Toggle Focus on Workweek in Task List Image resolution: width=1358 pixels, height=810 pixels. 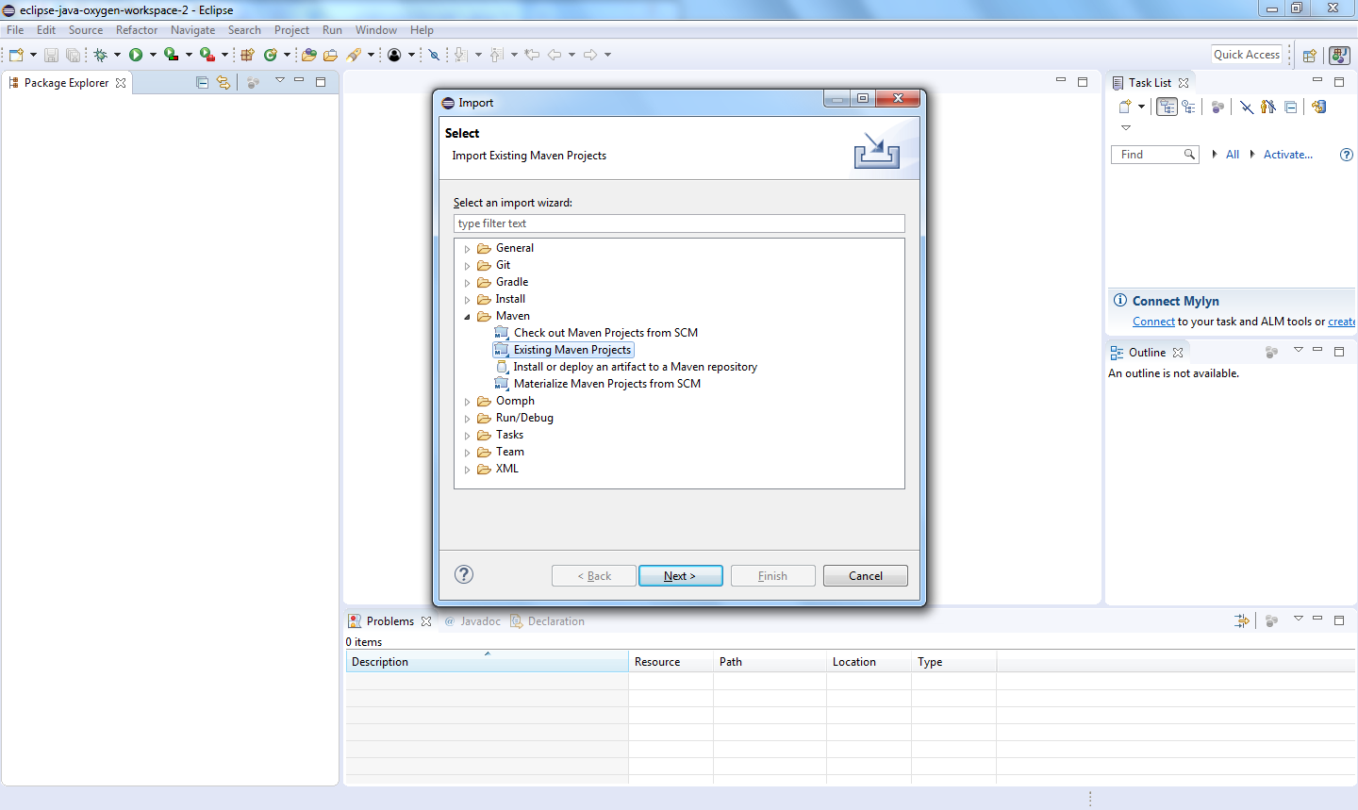click(1217, 107)
